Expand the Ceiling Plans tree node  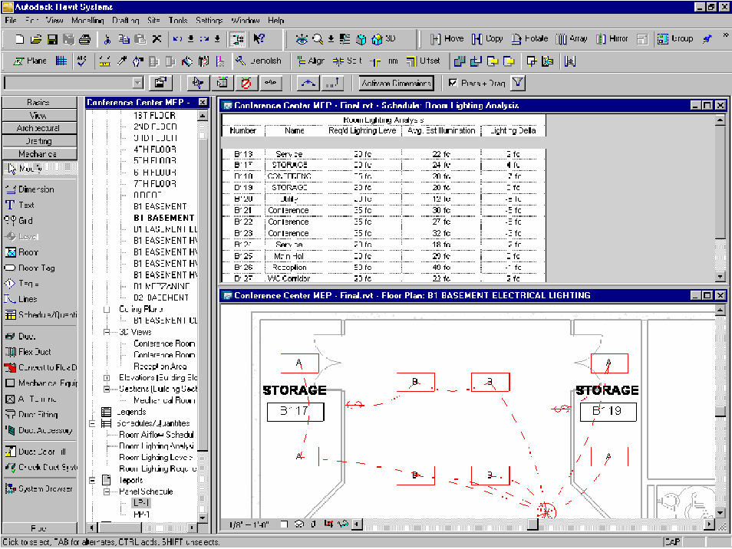[107, 309]
